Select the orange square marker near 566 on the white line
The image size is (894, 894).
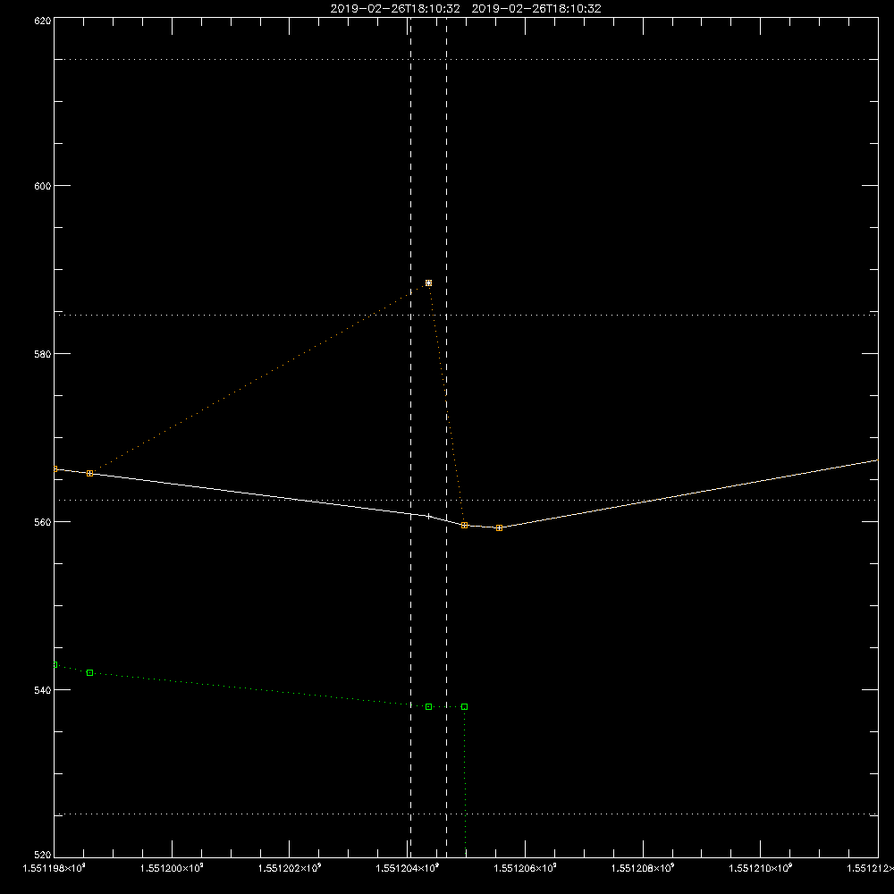[89, 473]
